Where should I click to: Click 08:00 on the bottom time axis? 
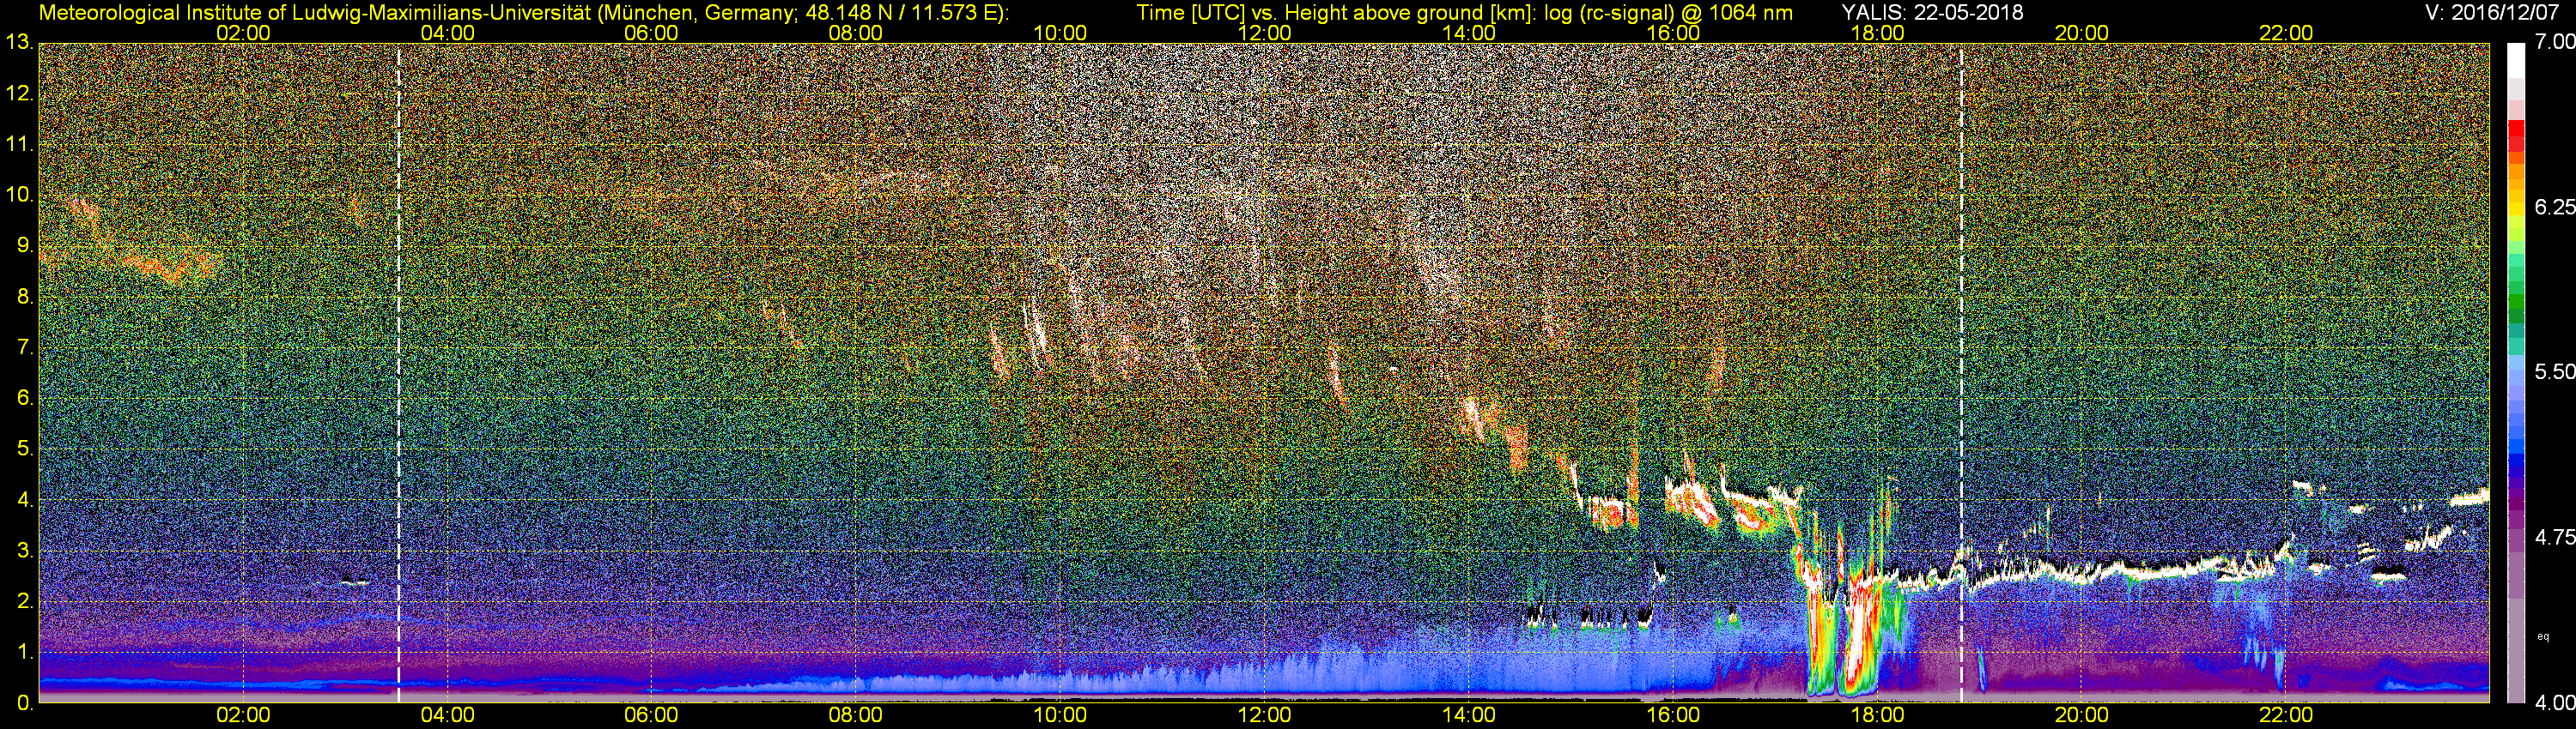[856, 715]
